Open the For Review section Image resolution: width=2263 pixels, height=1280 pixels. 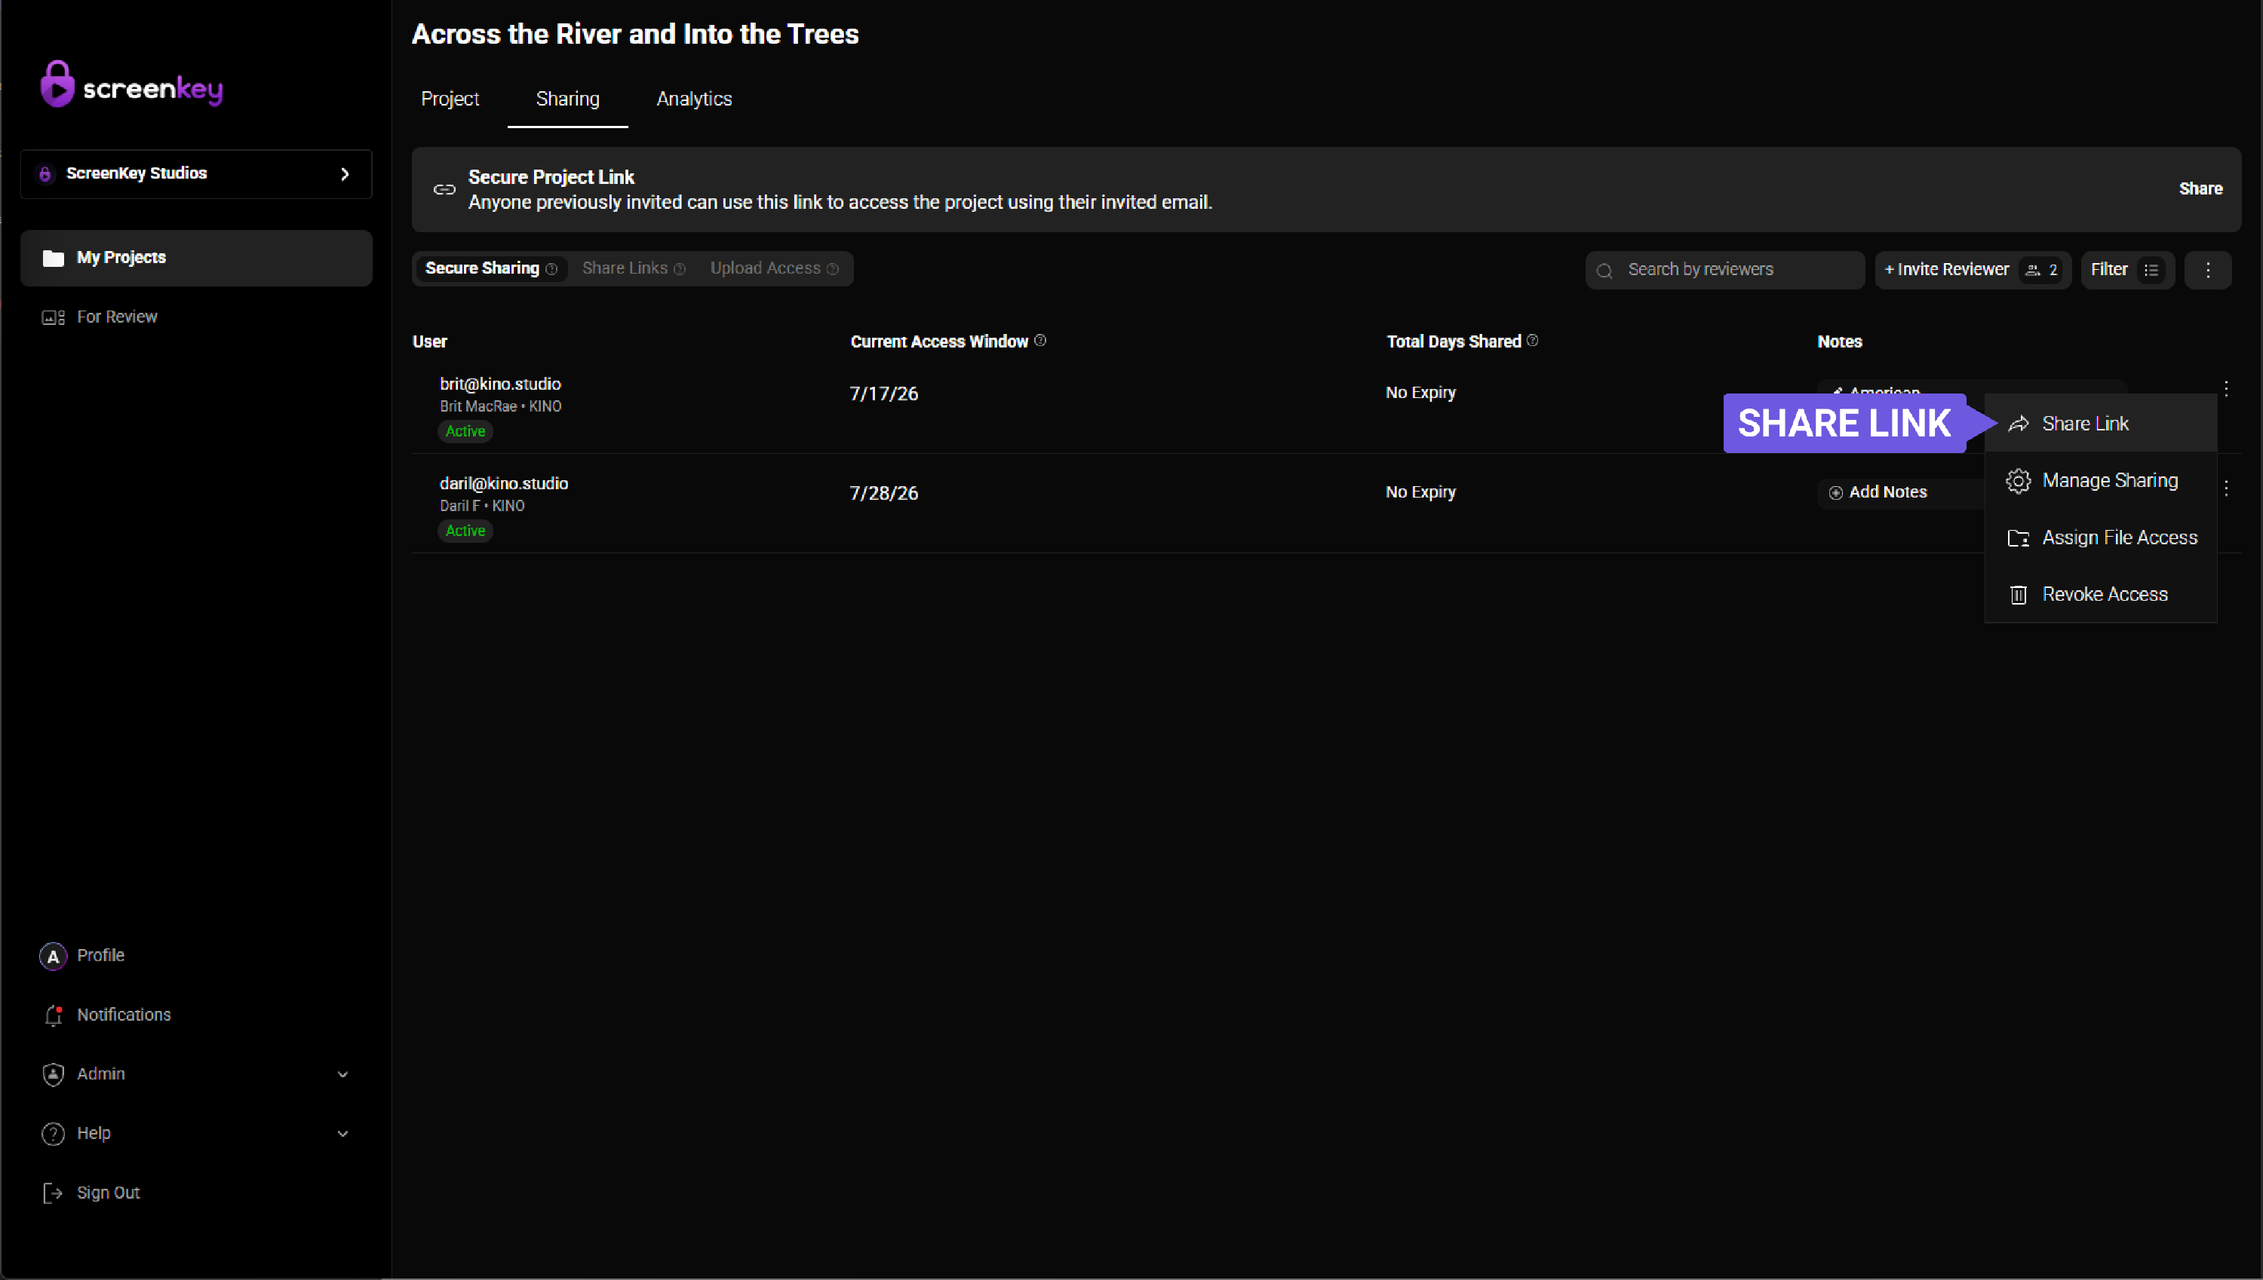100,317
